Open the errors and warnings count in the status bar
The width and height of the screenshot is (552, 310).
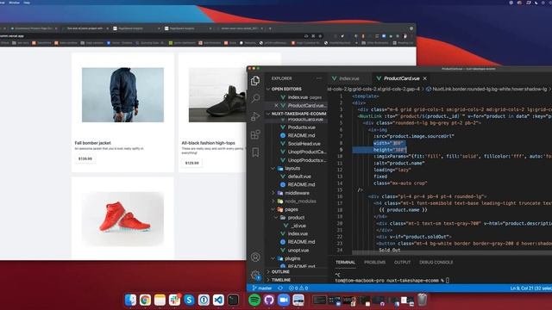click(x=298, y=288)
